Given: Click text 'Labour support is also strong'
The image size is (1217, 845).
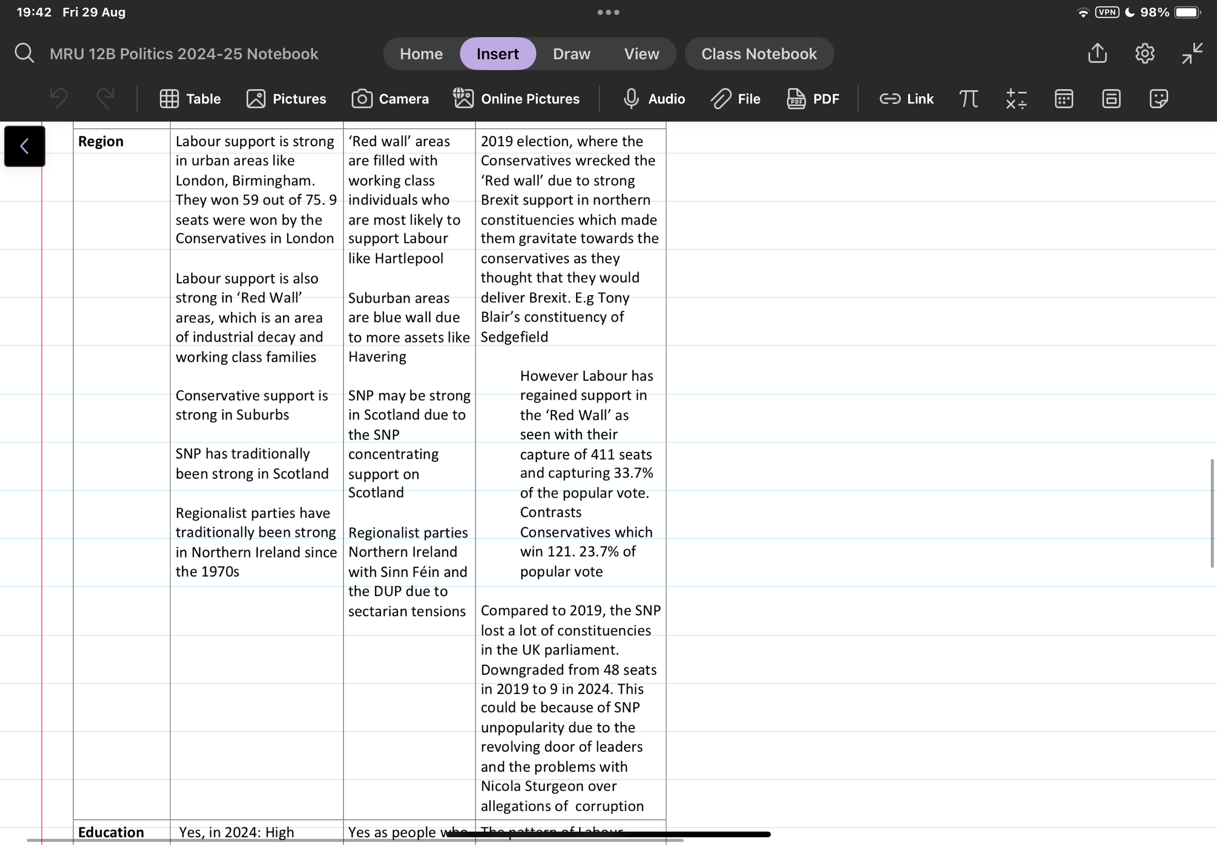Looking at the screenshot, I should click(247, 288).
